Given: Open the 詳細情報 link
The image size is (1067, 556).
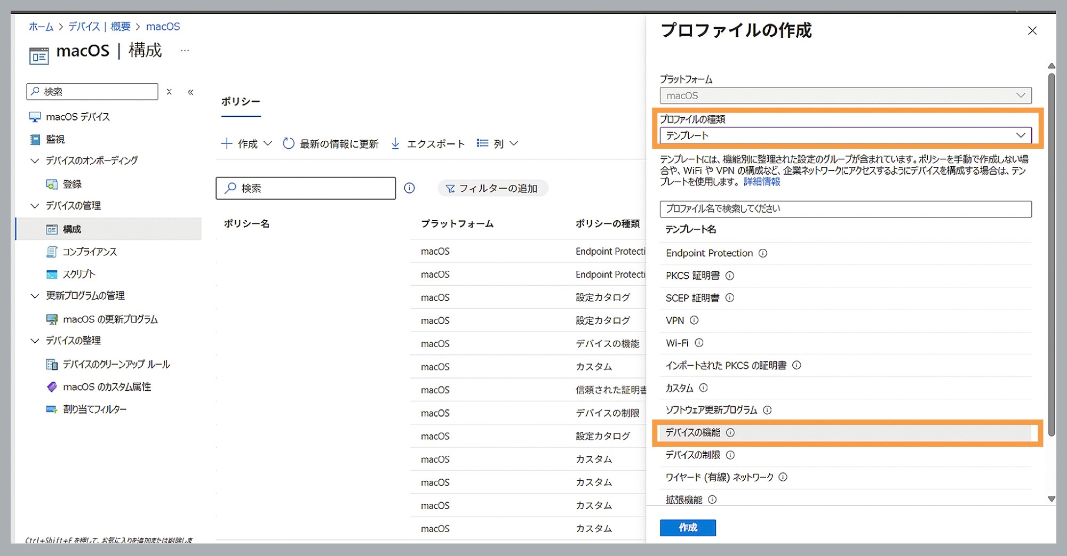Looking at the screenshot, I should pyautogui.click(x=762, y=181).
